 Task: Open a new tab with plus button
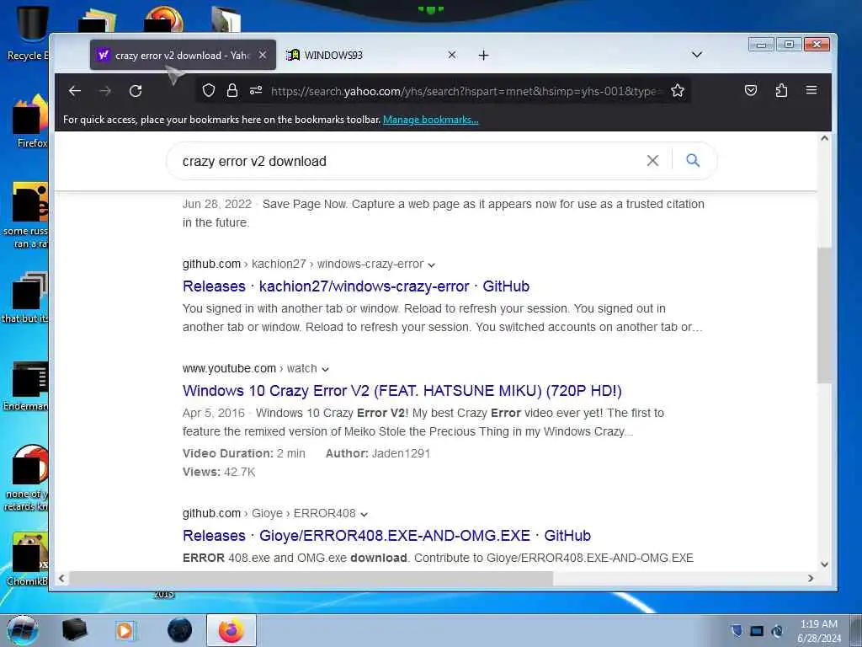(x=483, y=55)
